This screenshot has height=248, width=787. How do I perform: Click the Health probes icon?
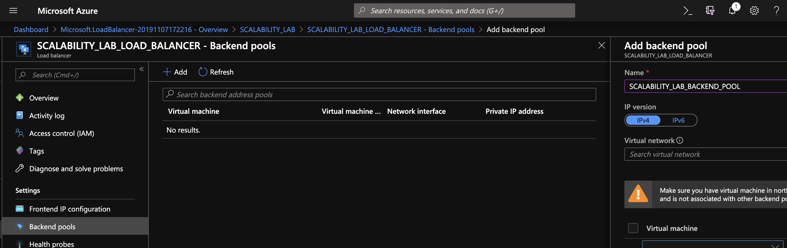tap(20, 244)
